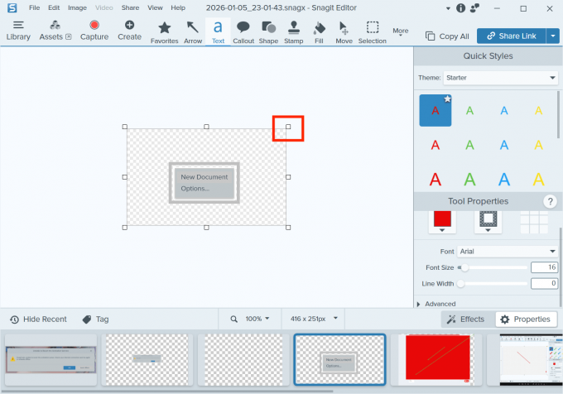Image resolution: width=563 pixels, height=394 pixels.
Task: Open the Image menu
Action: click(77, 7)
